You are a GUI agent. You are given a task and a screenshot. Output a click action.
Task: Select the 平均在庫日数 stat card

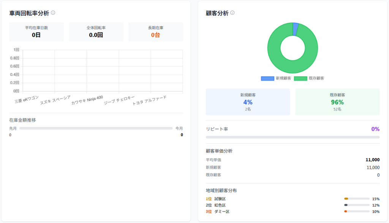pyautogui.click(x=36, y=32)
